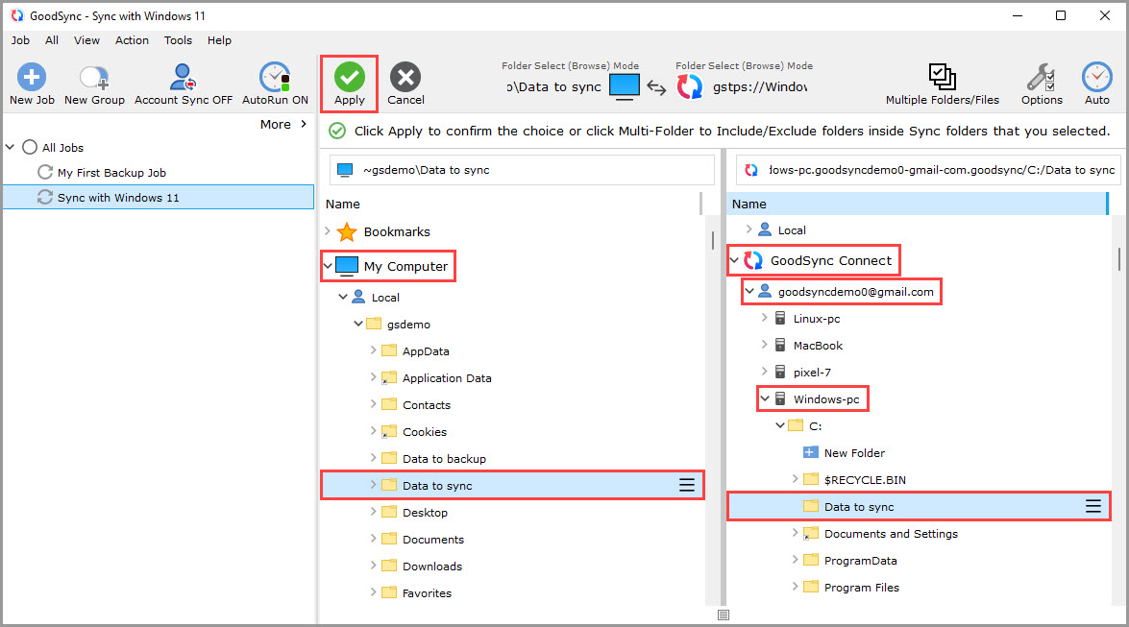Open Multiple Folders/Files selection
Screen dimensions: 1129x627
pos(941,77)
